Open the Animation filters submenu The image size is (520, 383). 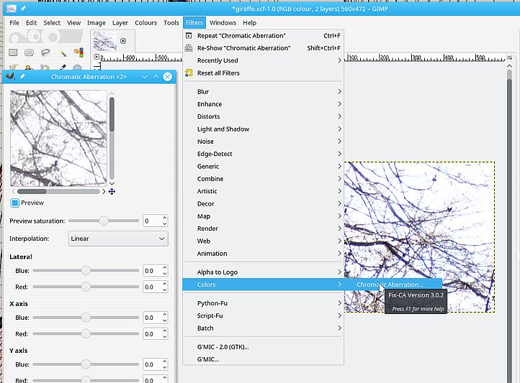(x=264, y=254)
